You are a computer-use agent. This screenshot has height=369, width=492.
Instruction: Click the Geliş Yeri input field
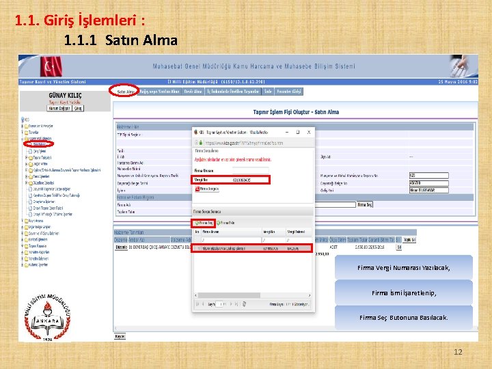click(x=429, y=190)
